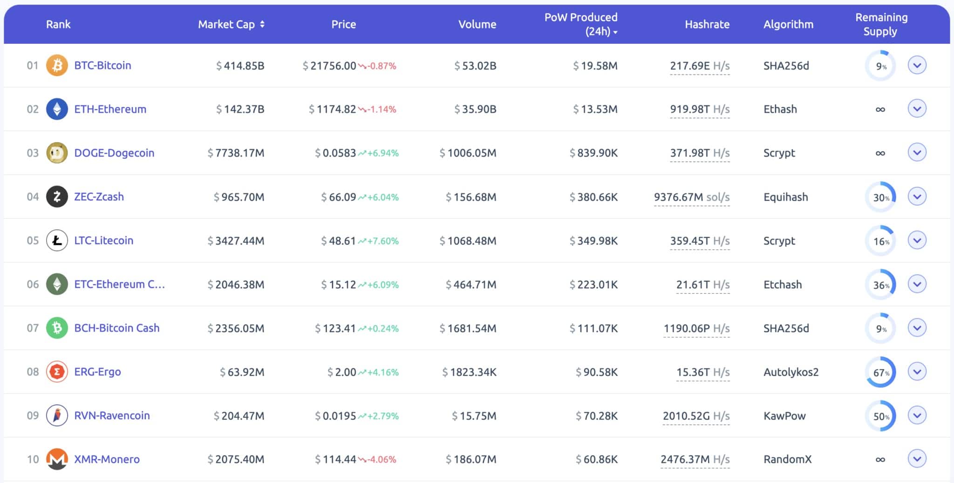Expand the BCH-Bitcoin Cash row details
Image resolution: width=954 pixels, height=483 pixels.
click(917, 328)
